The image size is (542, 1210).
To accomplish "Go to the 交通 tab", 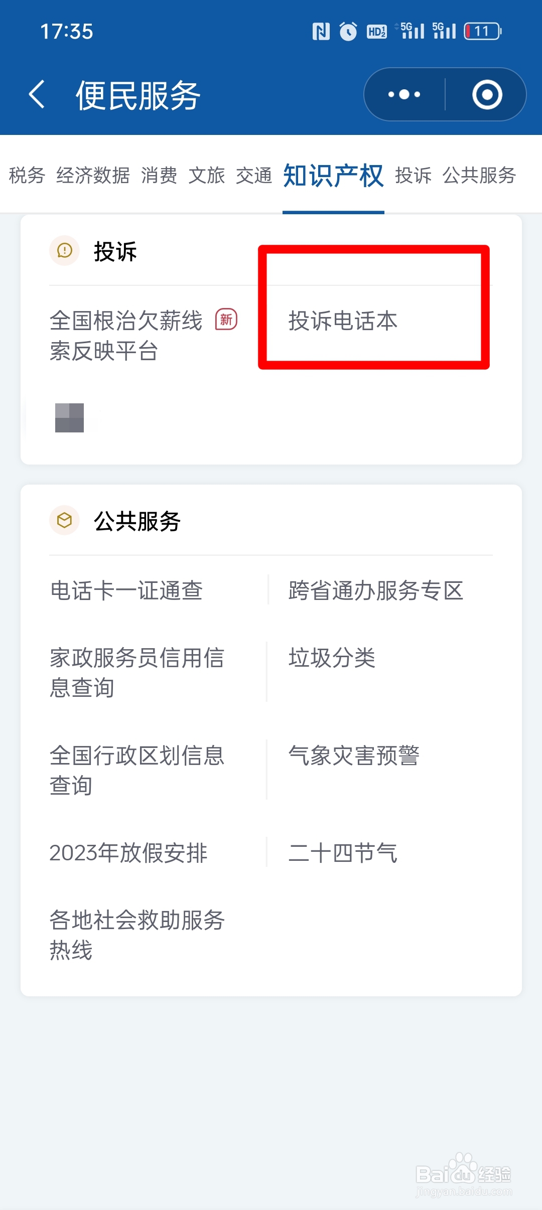I will pyautogui.click(x=254, y=176).
